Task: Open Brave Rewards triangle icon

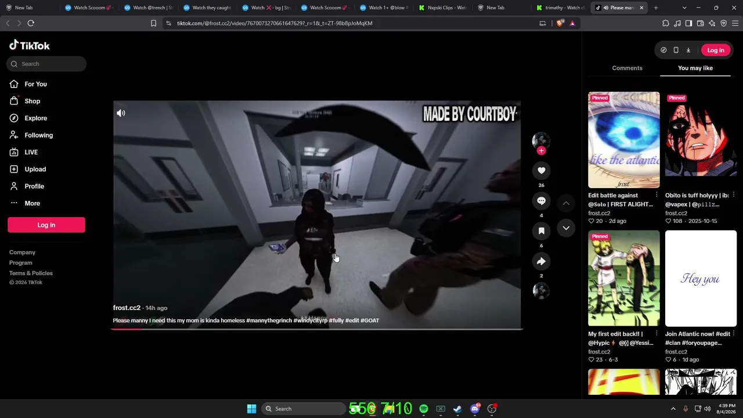Action: pos(572,23)
